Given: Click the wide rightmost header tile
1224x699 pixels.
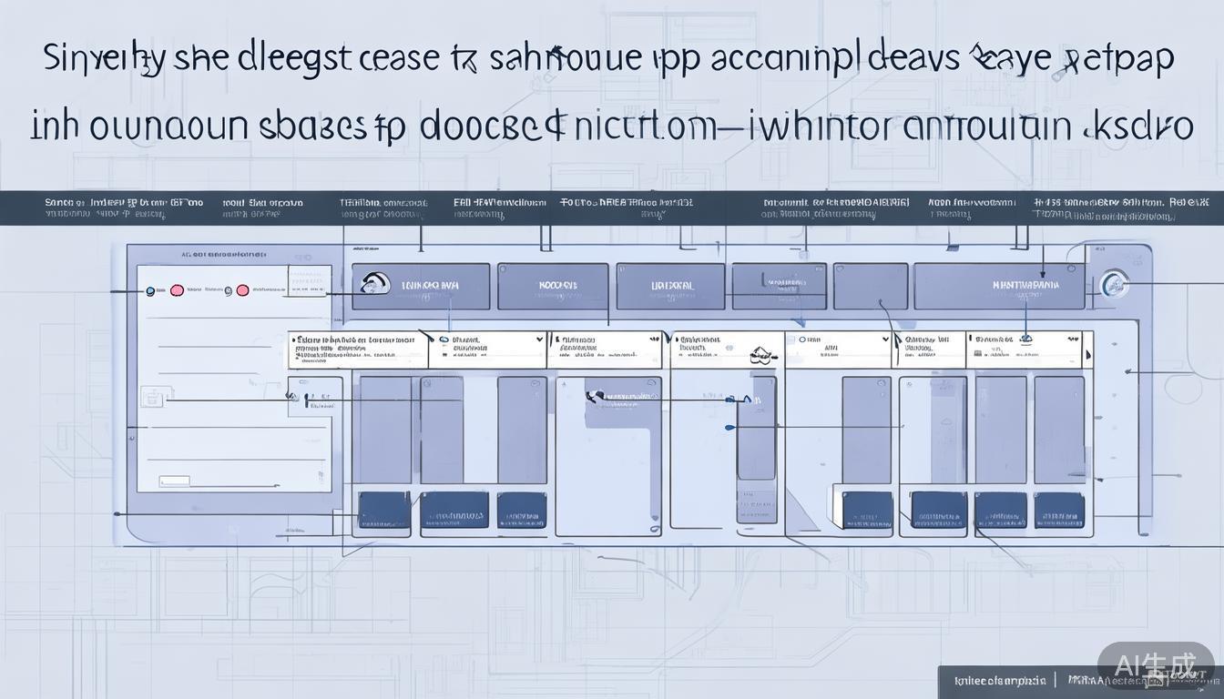Looking at the screenshot, I should coord(999,286).
